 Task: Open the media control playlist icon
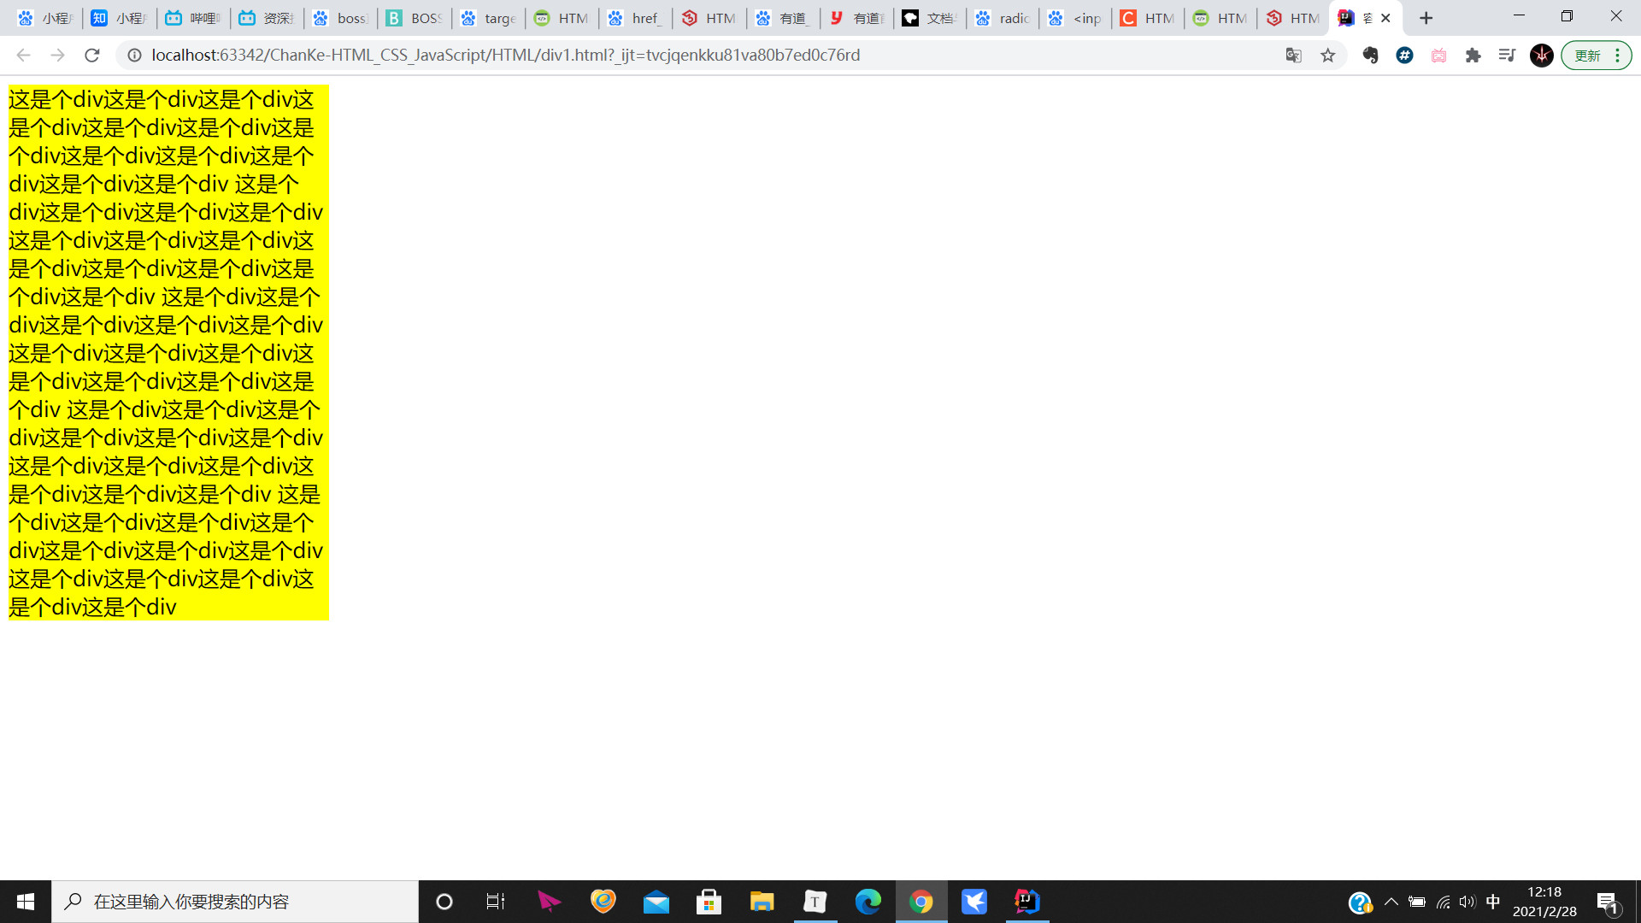pos(1507,56)
